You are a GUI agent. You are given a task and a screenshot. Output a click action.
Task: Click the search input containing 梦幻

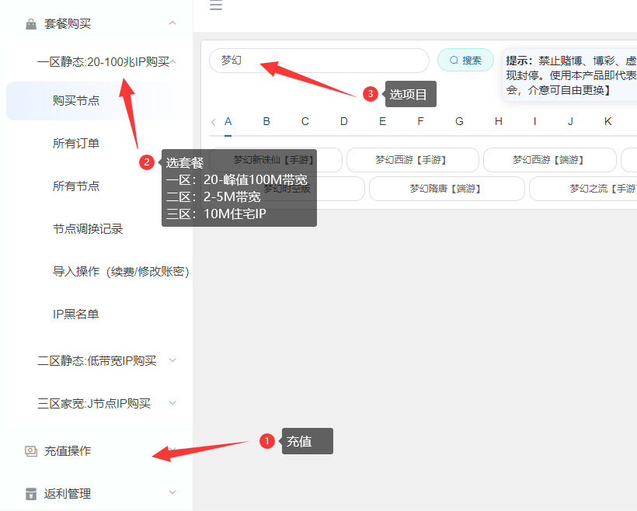click(319, 61)
